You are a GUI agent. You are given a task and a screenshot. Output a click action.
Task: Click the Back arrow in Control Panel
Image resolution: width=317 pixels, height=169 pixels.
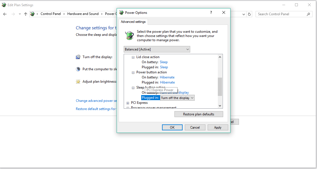pyautogui.click(x=5, y=14)
